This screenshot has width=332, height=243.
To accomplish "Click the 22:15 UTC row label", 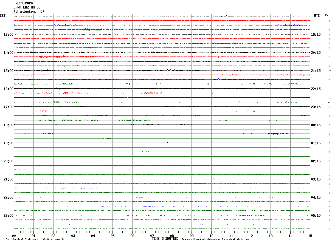I will [x=316, y=89].
